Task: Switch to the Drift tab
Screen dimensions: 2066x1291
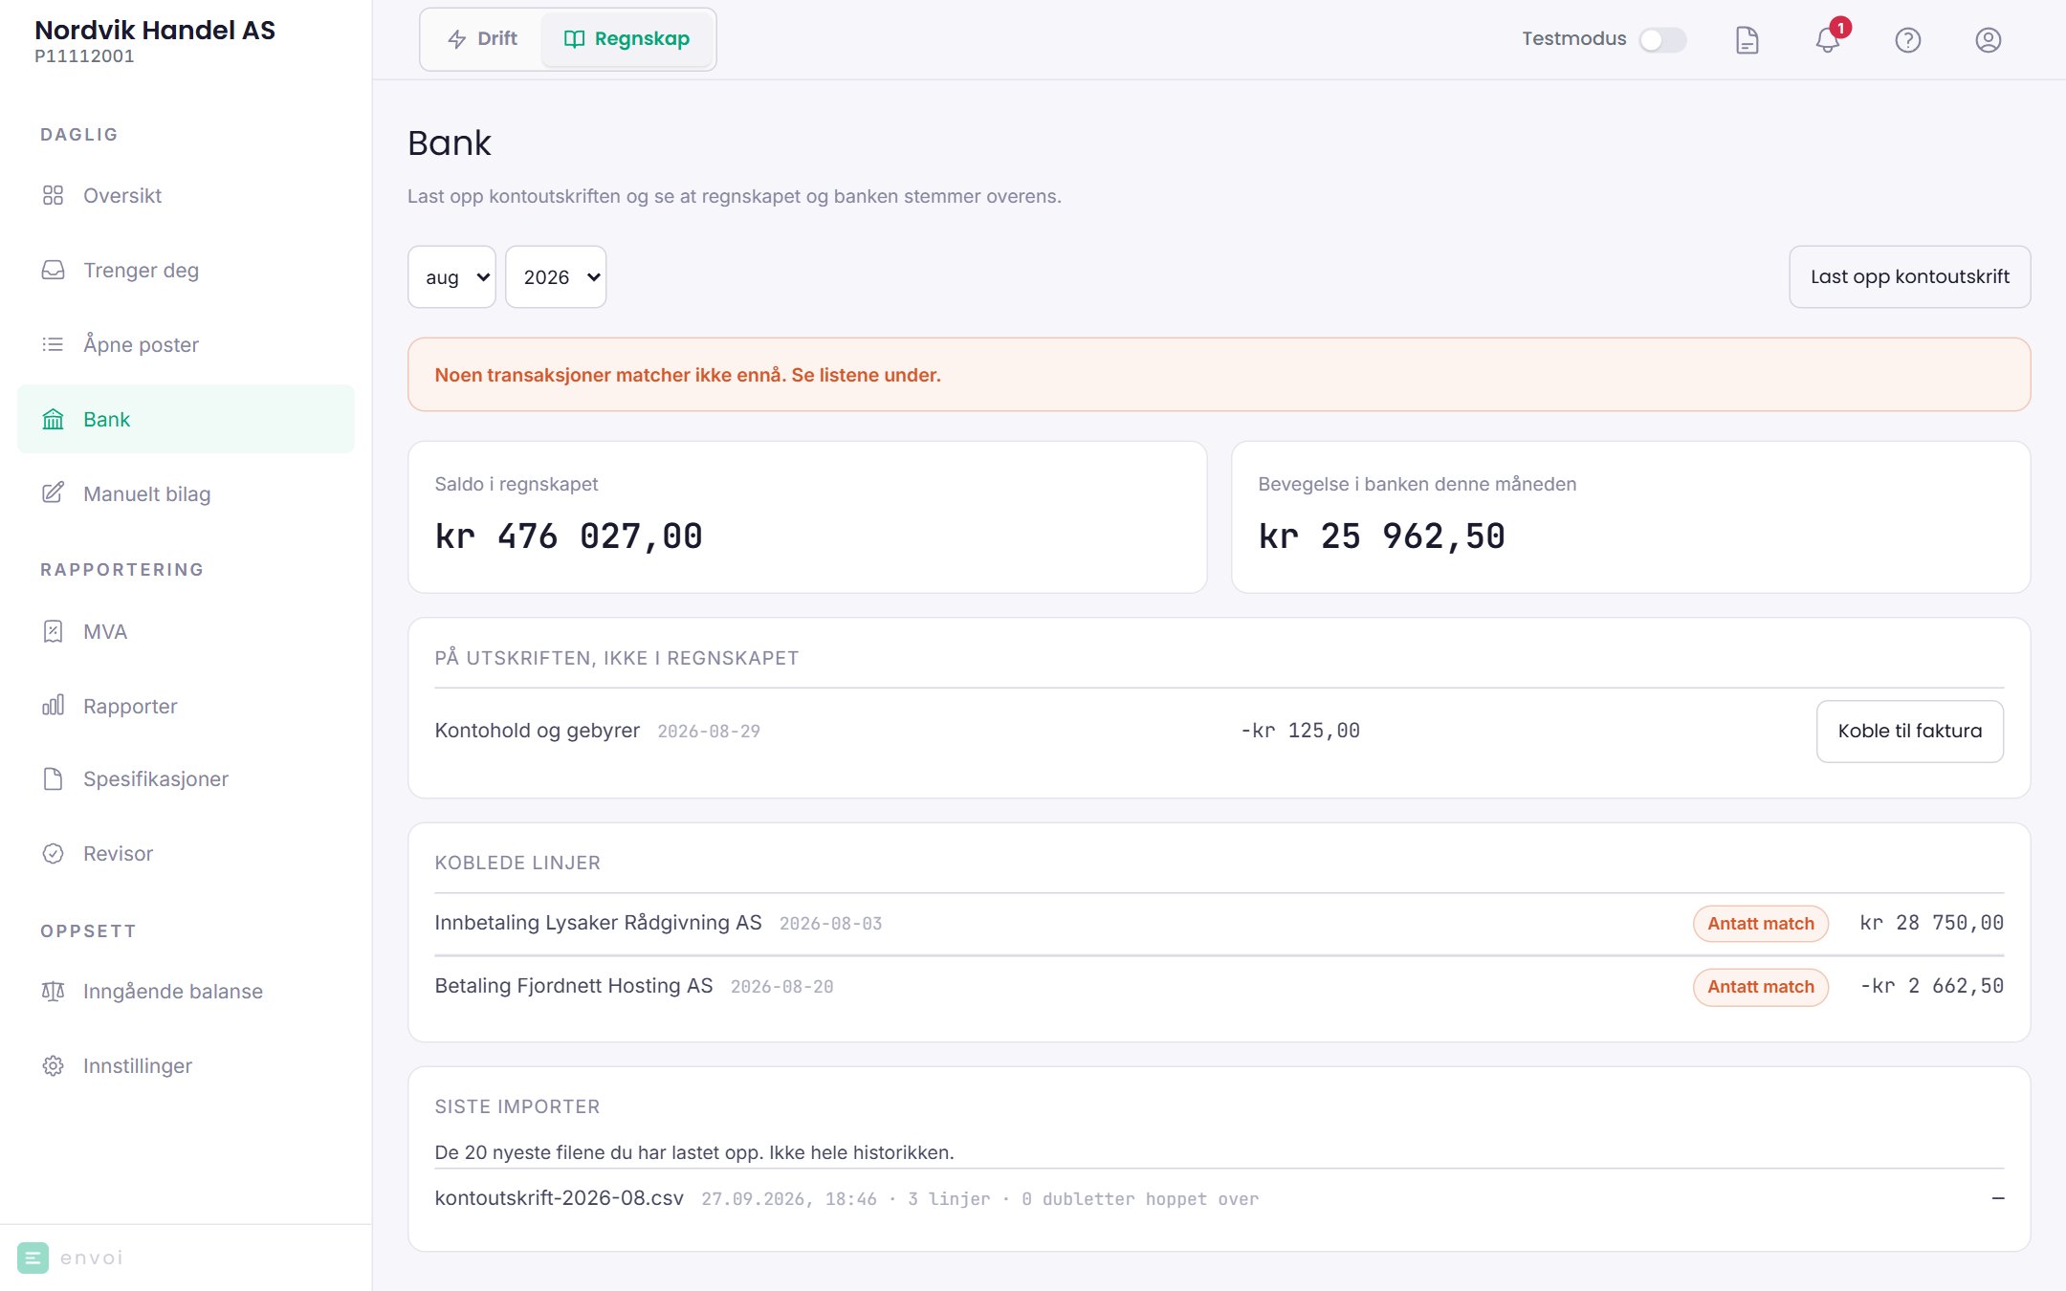Action: point(483,39)
